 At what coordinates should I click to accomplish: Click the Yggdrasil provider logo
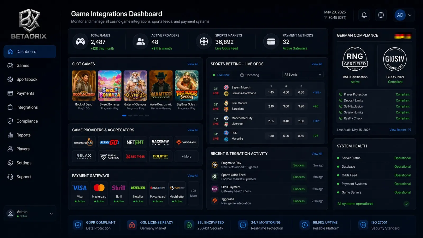coord(187,143)
